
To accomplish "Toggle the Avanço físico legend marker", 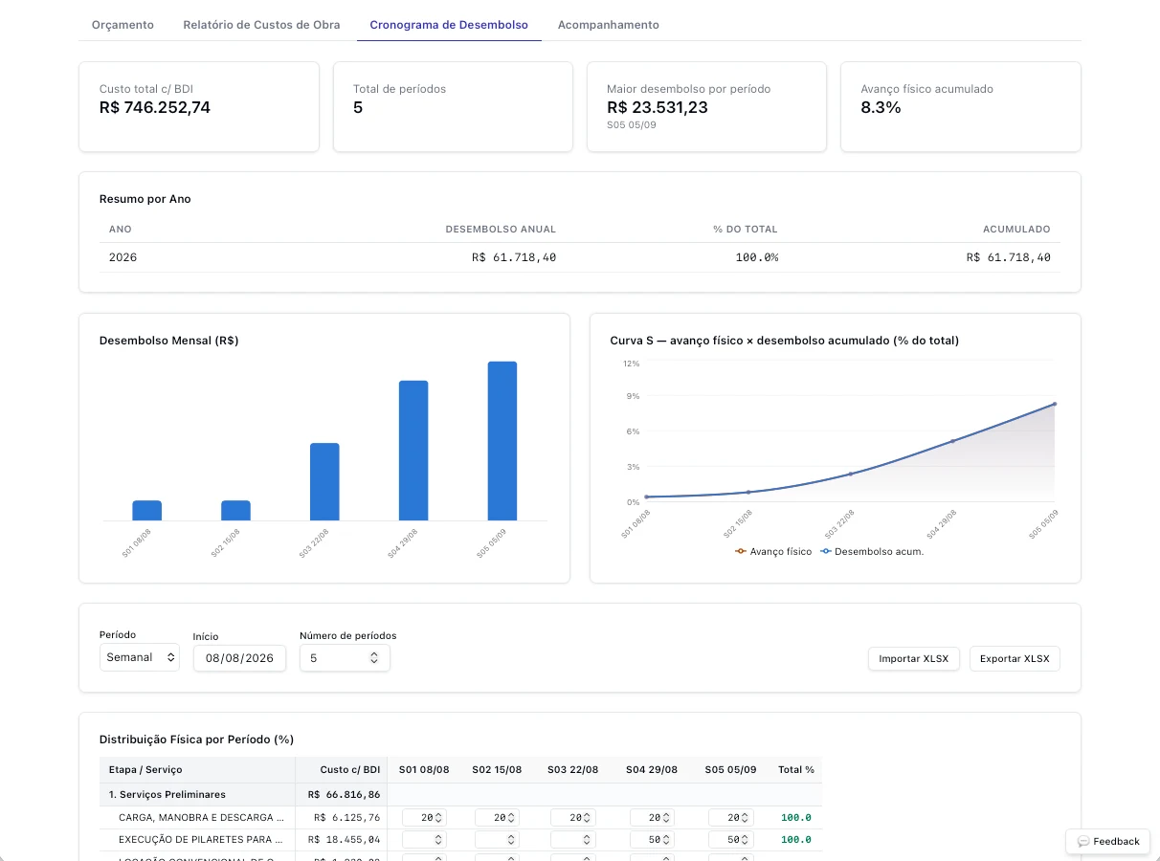I will (740, 552).
